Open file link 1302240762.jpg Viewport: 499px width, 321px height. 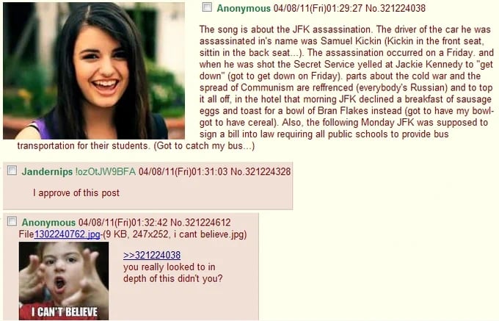(67, 234)
